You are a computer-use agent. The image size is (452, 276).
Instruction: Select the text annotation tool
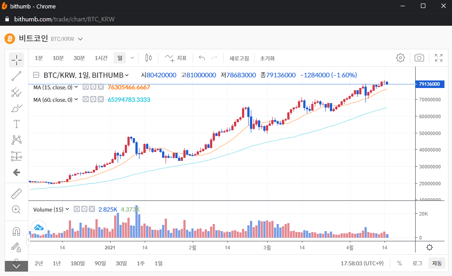(16, 124)
